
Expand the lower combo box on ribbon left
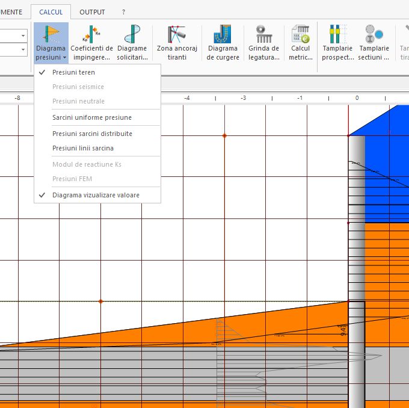23,51
